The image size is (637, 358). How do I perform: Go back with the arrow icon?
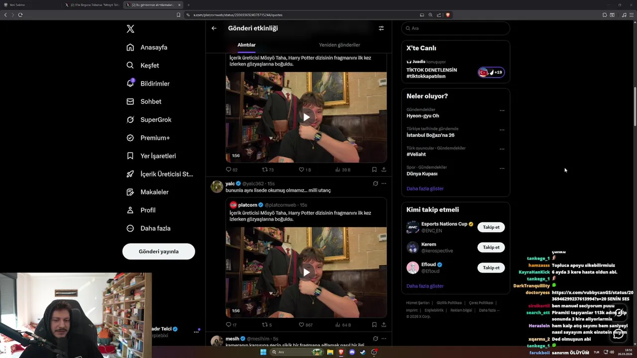coord(214,28)
